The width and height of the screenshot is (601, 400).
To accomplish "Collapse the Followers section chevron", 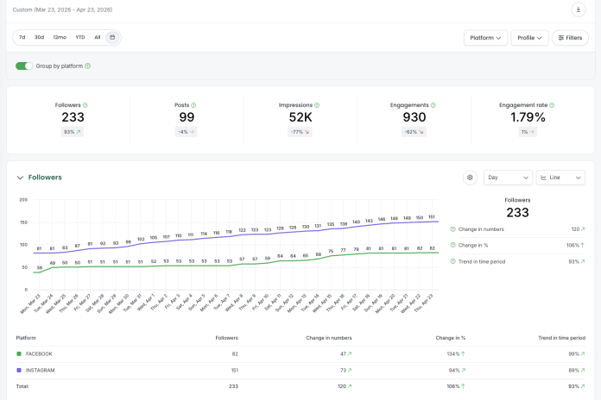I will point(20,178).
